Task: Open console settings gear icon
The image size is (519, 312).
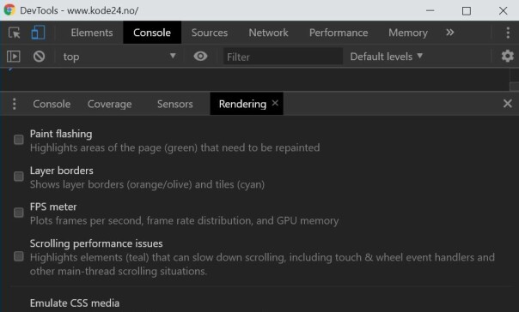Action: [508, 56]
